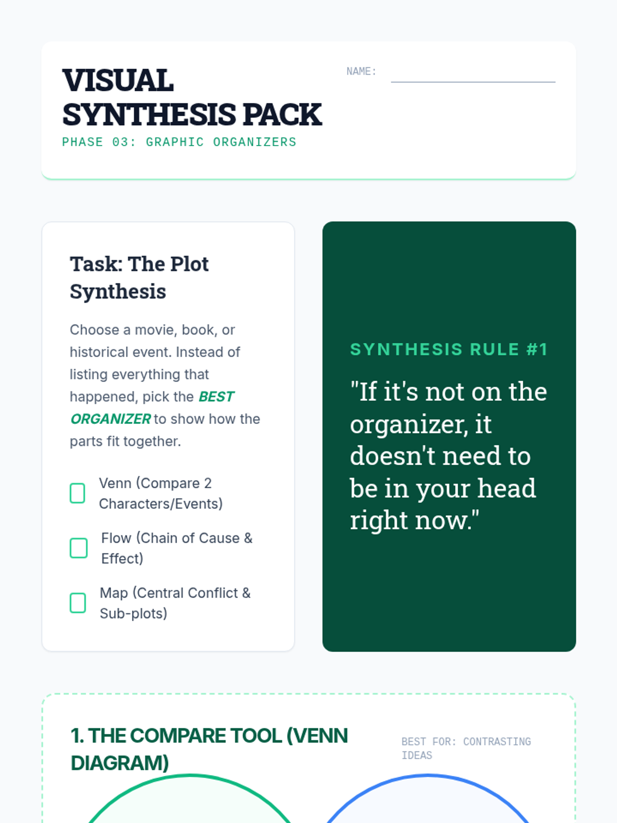The width and height of the screenshot is (617, 823).
Task: Toggle the Map (Central Conflict & Sub-plots) checkbox
Action: (78, 603)
